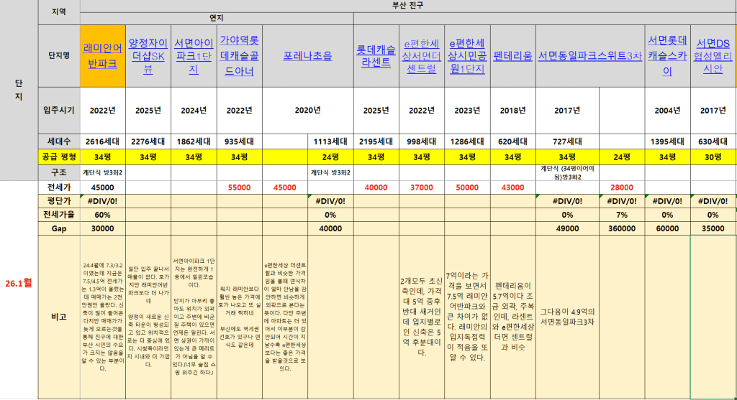Click the 1286세대 cell
Screen dimensions: 737x400
coord(467,141)
